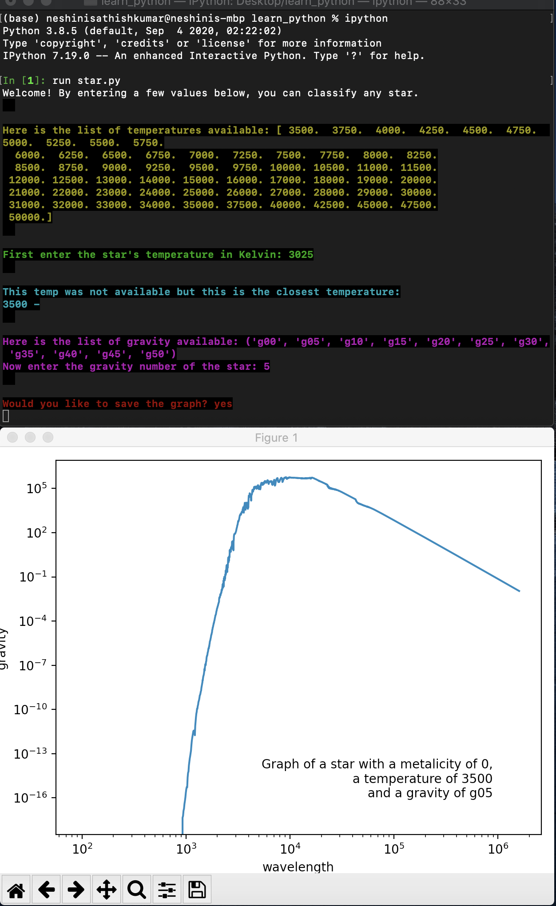Viewport: 556px width, 906px height.
Task: Click 'This temp was not available' message
Action: tap(201, 292)
